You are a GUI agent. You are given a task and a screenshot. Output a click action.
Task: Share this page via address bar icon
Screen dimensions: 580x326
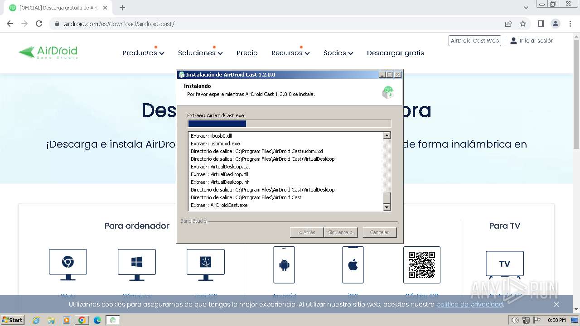(508, 24)
